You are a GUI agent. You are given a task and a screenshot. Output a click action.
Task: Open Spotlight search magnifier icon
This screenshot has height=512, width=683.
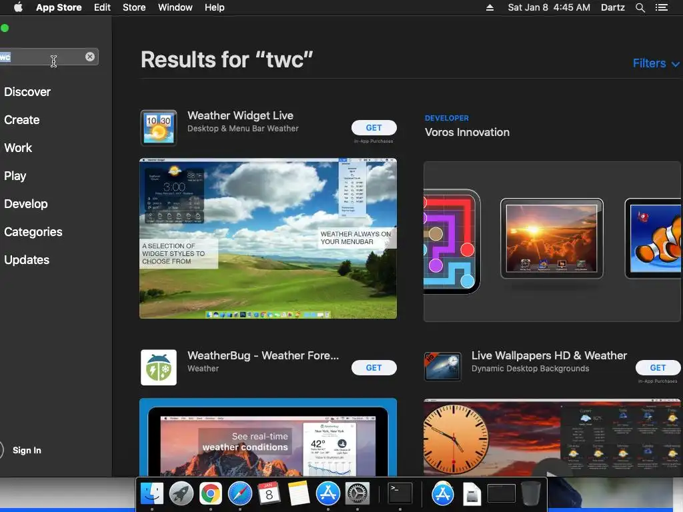pyautogui.click(x=640, y=7)
